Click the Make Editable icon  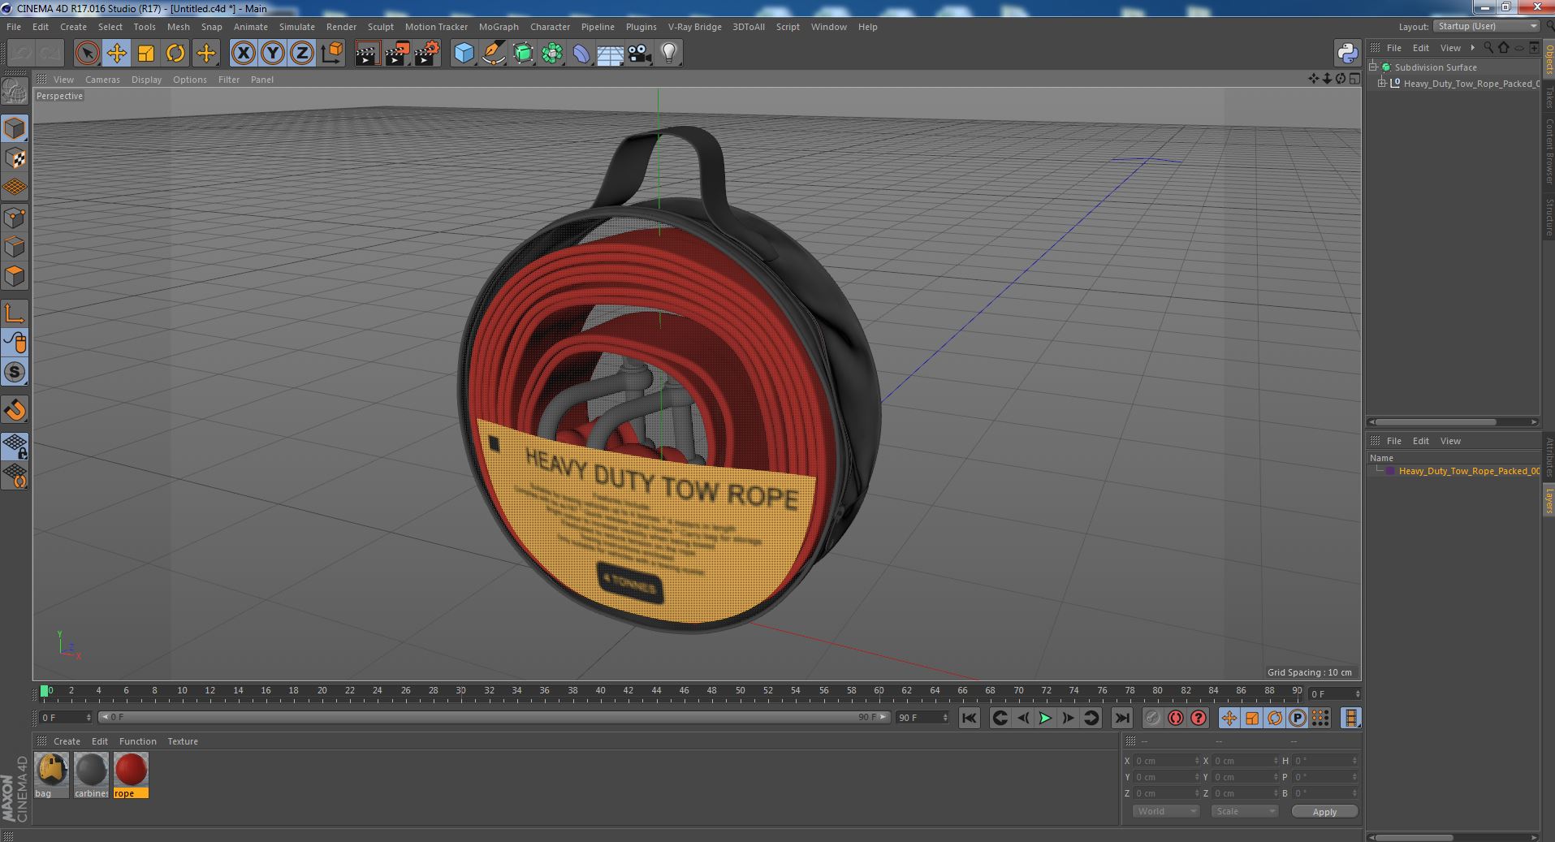tap(15, 91)
